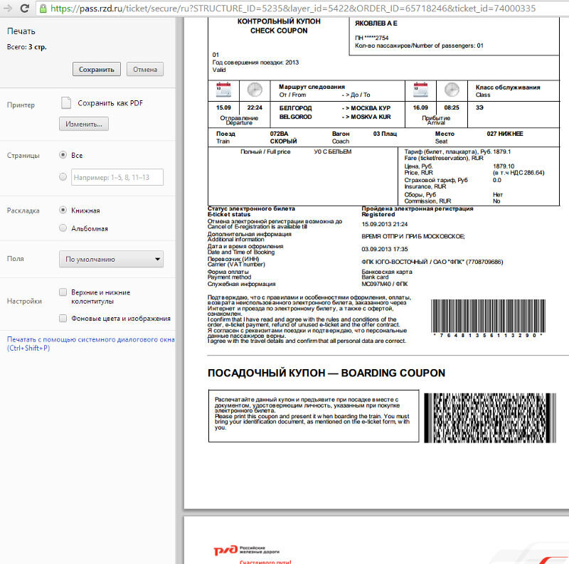Click the arrival calendar icon on ticket

[x=420, y=90]
